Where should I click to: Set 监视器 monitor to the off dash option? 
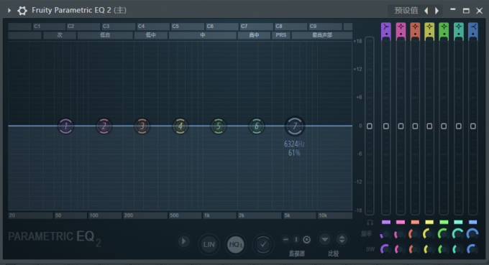[x=285, y=239]
